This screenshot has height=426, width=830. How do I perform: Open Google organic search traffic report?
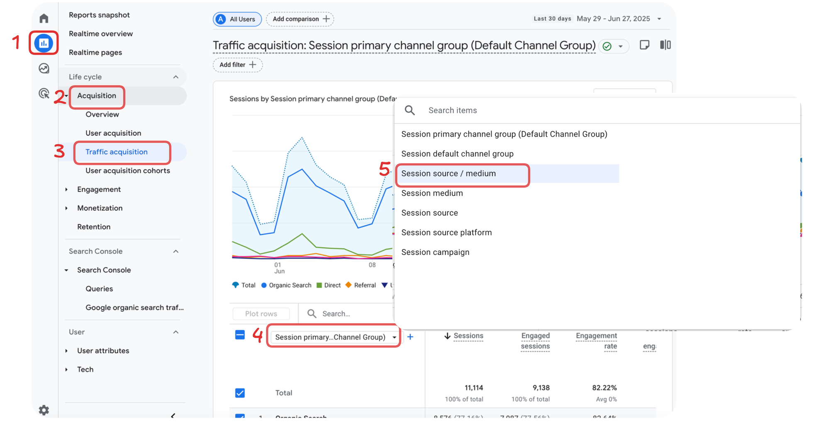[134, 307]
